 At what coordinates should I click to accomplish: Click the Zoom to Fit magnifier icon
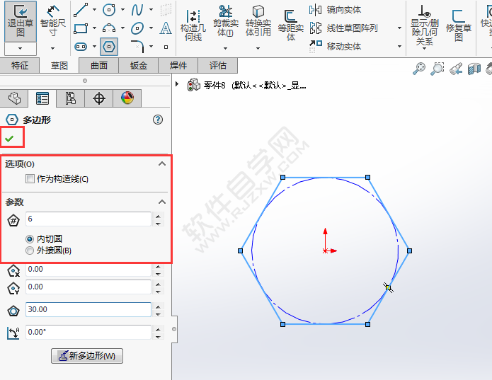419,69
